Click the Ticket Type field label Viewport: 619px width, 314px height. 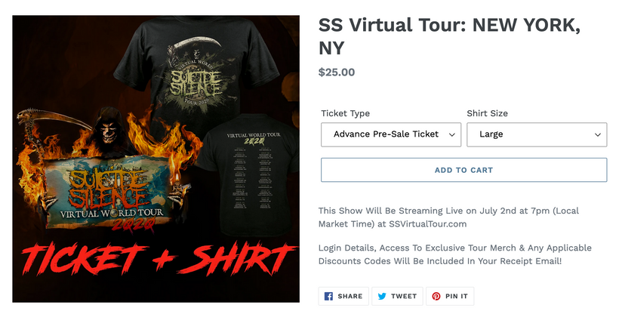(x=346, y=113)
